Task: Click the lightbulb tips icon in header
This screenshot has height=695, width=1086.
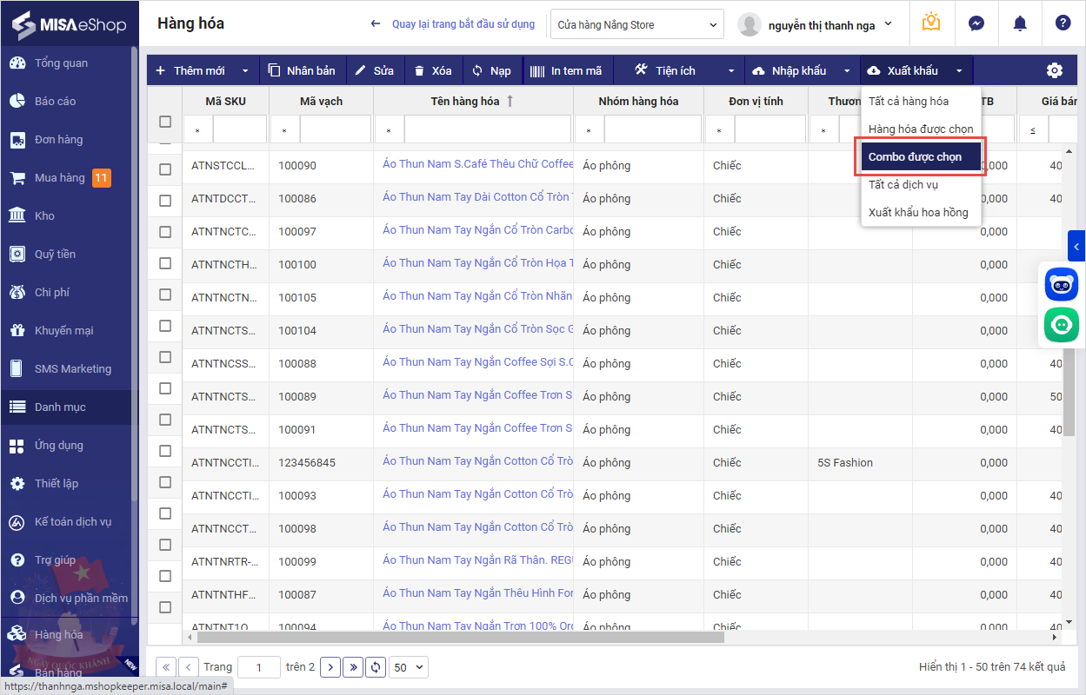Action: click(931, 23)
